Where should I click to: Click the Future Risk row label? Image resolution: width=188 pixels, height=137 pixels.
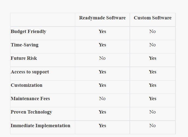point(24,58)
